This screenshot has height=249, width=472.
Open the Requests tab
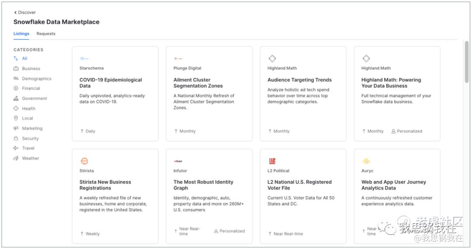pyautogui.click(x=46, y=34)
